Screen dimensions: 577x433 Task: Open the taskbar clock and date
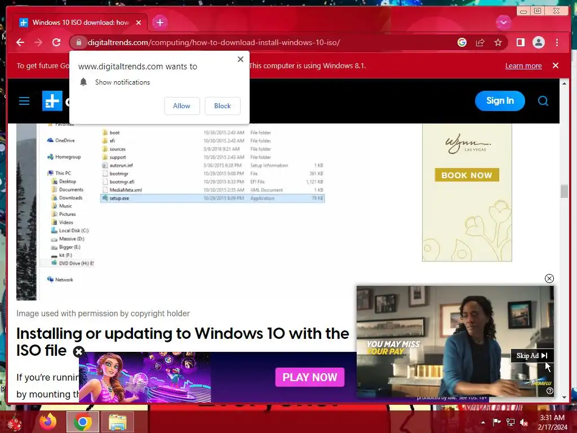pyautogui.click(x=552, y=422)
